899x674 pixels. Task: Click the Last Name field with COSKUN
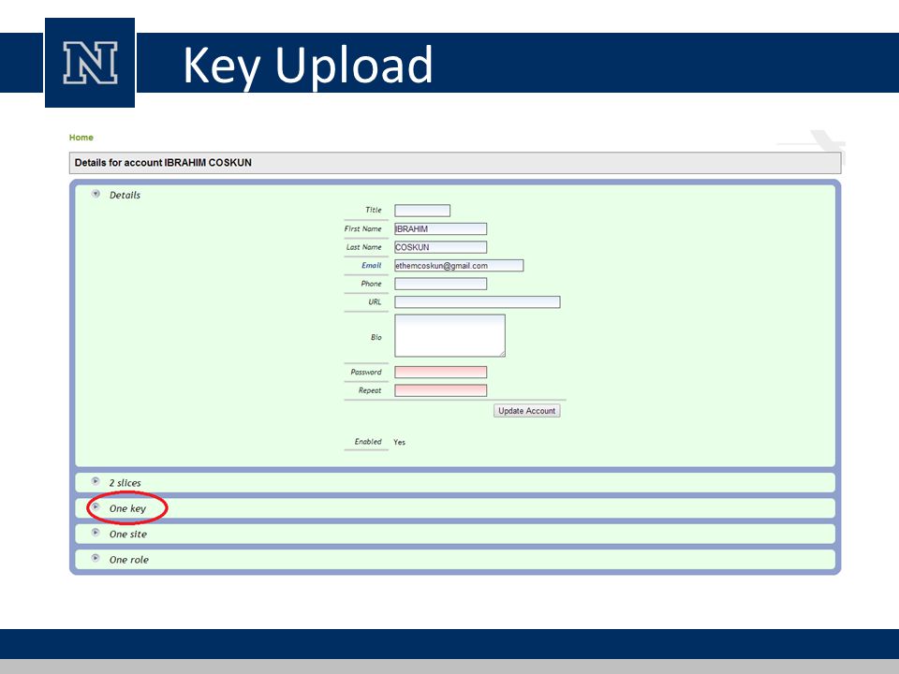point(440,247)
